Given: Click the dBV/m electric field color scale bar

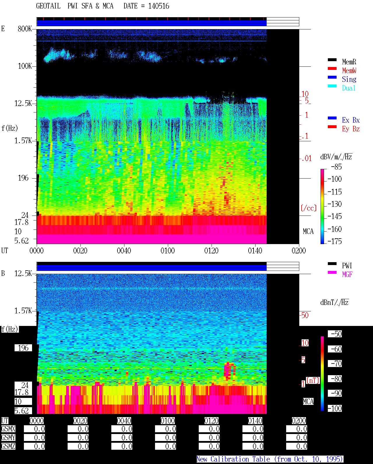Looking at the screenshot, I should (x=322, y=206).
